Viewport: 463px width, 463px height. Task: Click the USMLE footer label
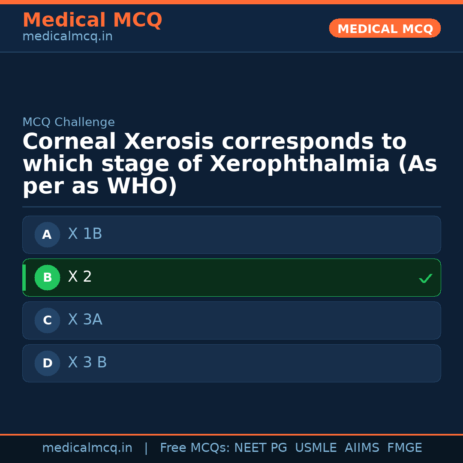click(316, 448)
